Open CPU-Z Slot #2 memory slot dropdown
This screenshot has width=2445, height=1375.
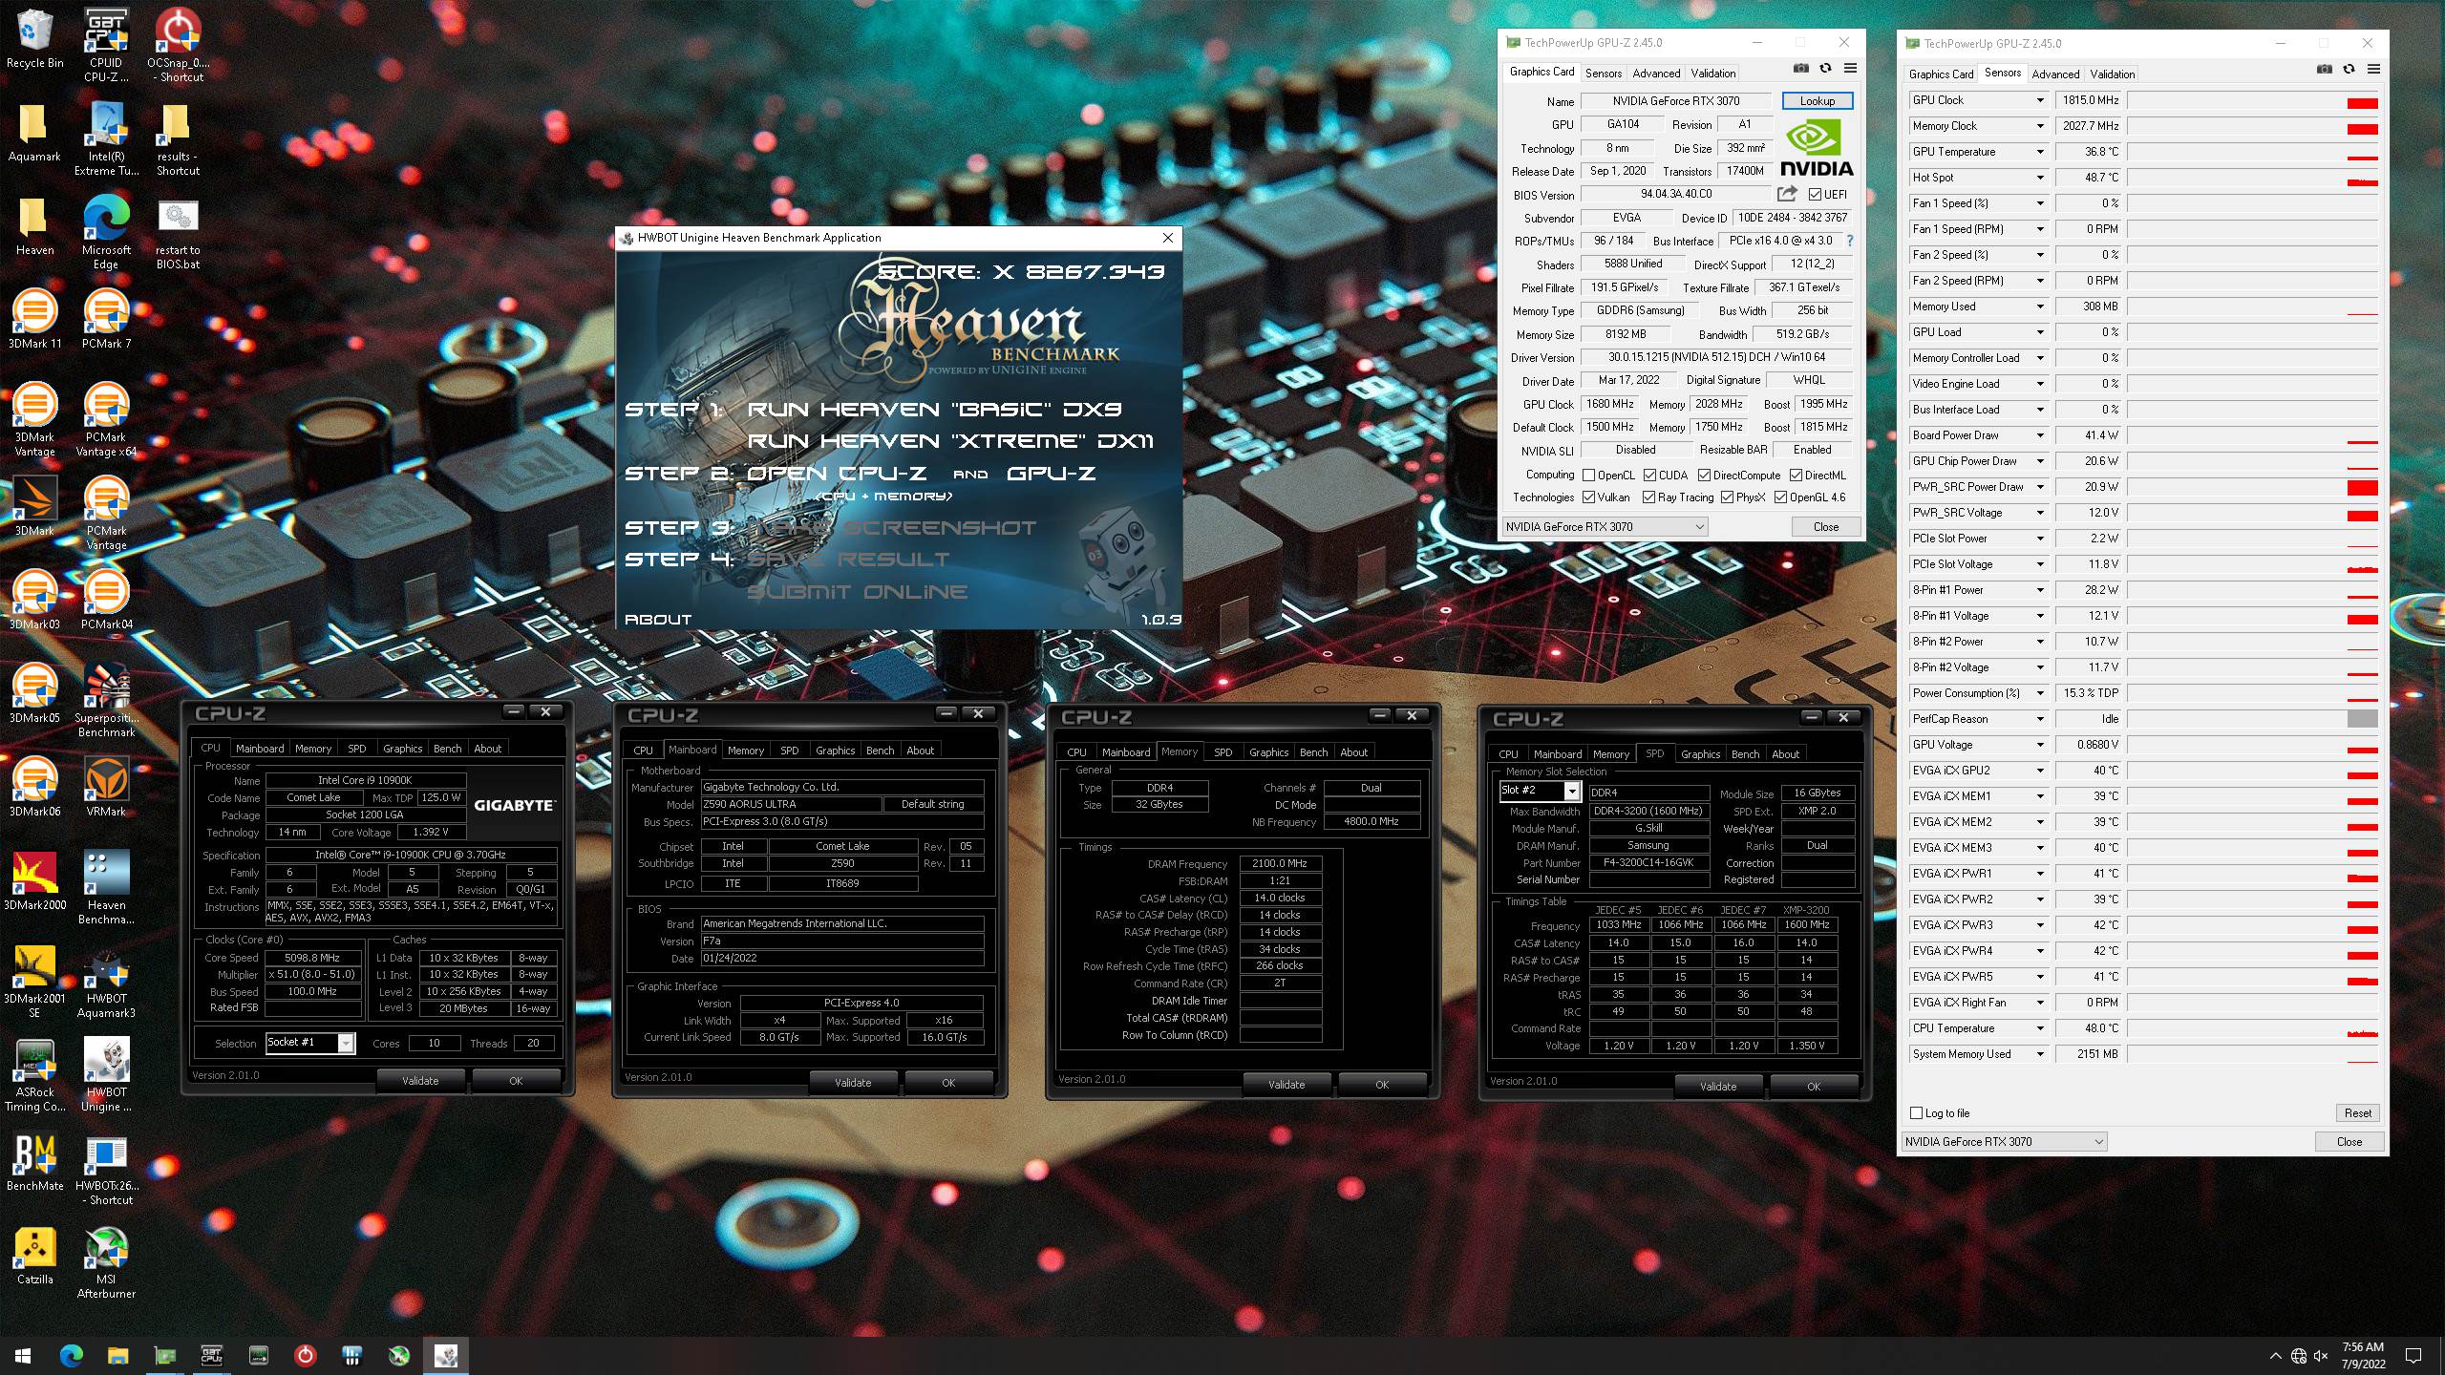pyautogui.click(x=1540, y=791)
